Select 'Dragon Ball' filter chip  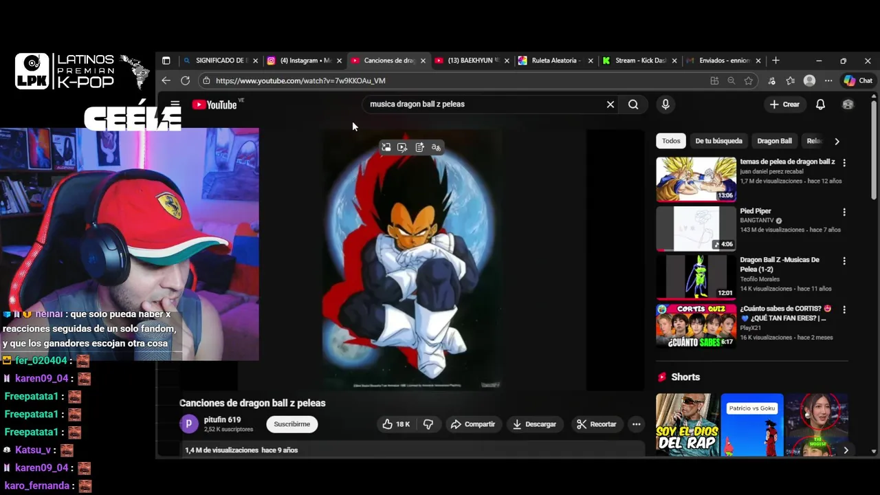pos(774,141)
